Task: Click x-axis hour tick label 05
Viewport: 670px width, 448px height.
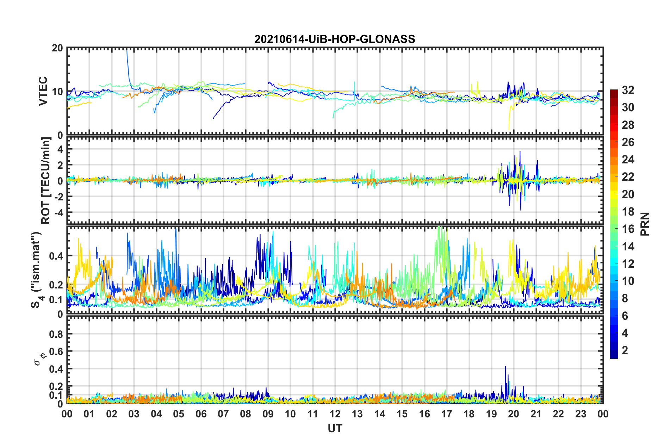Action: pyautogui.click(x=179, y=414)
